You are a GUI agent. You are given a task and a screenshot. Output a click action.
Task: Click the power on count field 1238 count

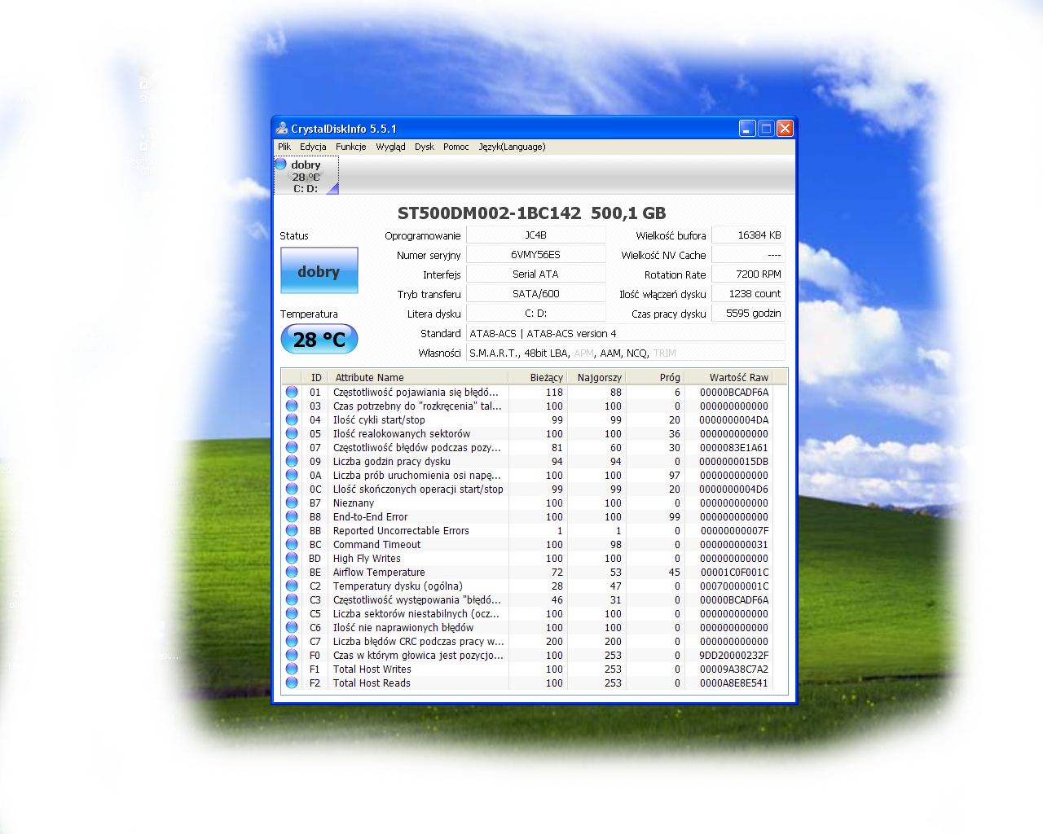(x=748, y=293)
